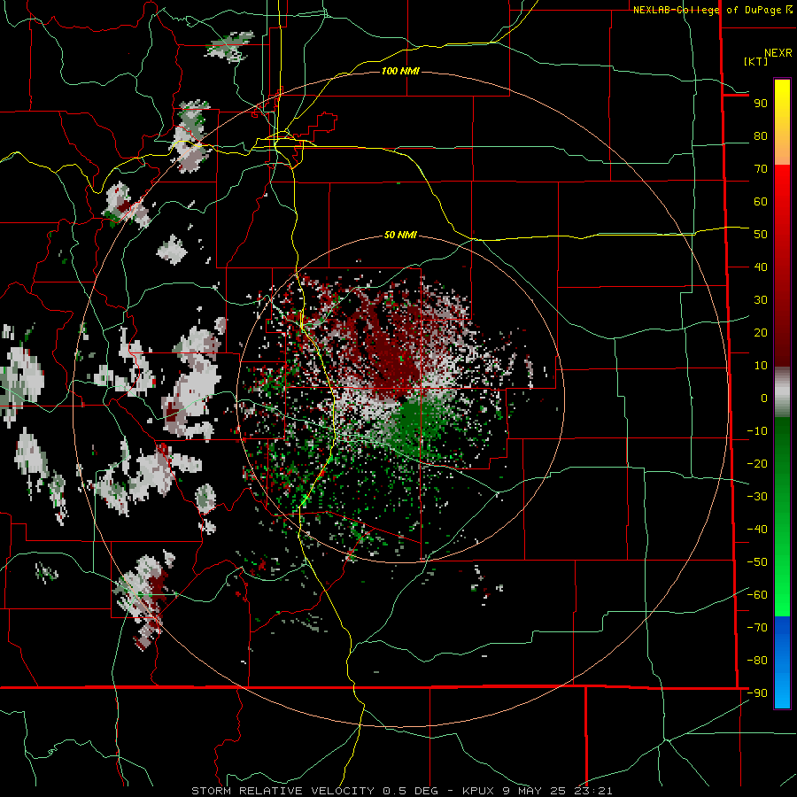Click the STORM RELATIVE VELOCITY caption text

point(283,791)
